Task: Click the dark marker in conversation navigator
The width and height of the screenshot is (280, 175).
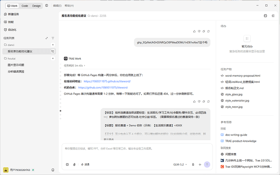Action: click(x=60, y=111)
